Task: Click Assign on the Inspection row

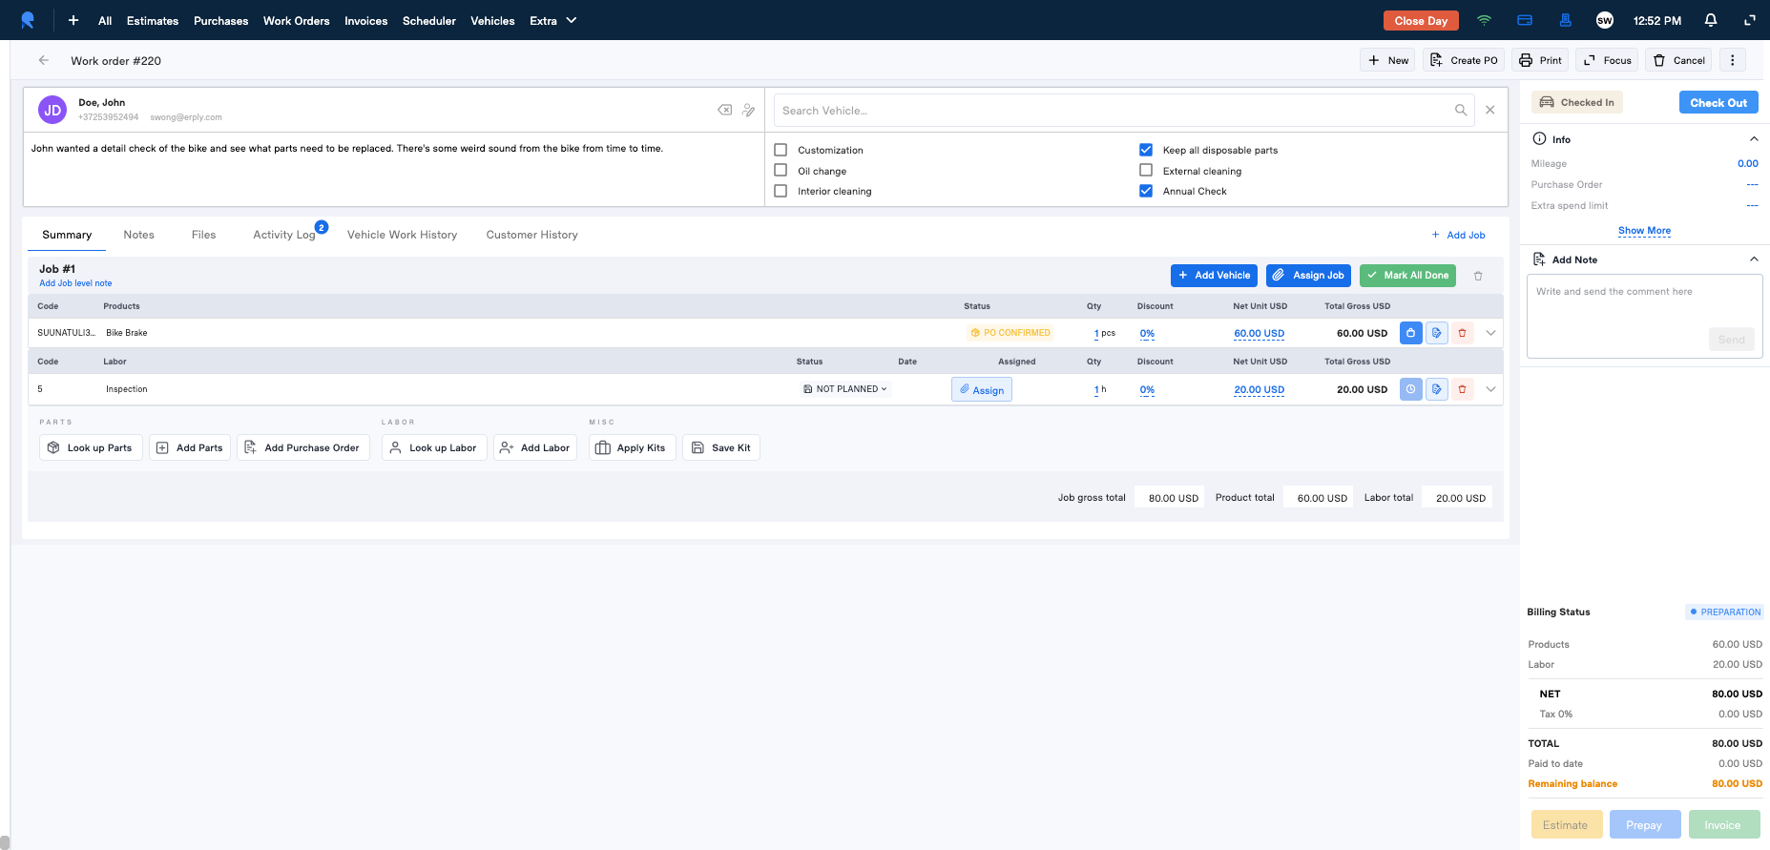Action: (x=982, y=389)
